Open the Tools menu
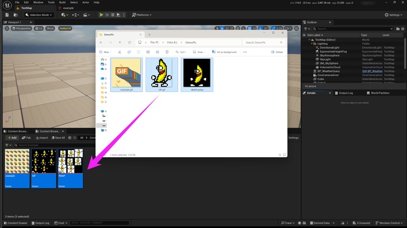Image resolution: width=407 pixels, height=228 pixels. pyautogui.click(x=51, y=3)
